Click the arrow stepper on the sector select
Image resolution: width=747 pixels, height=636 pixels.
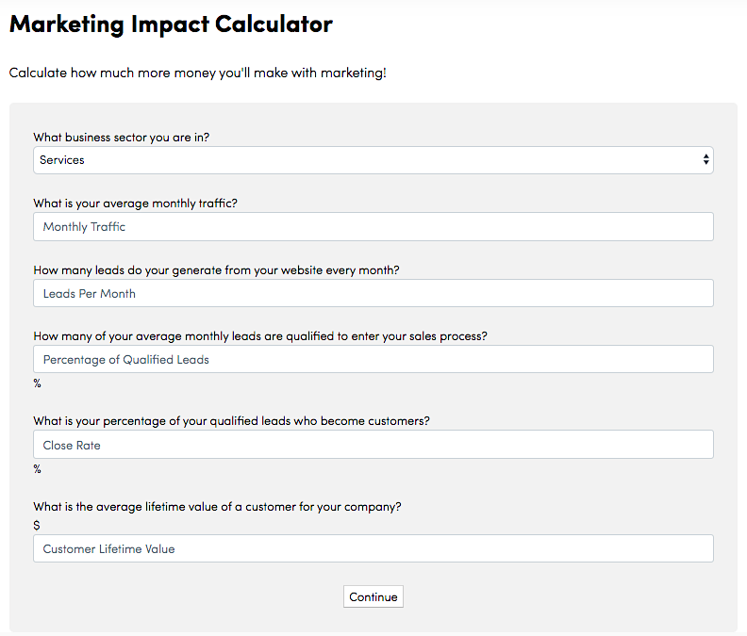pos(705,160)
